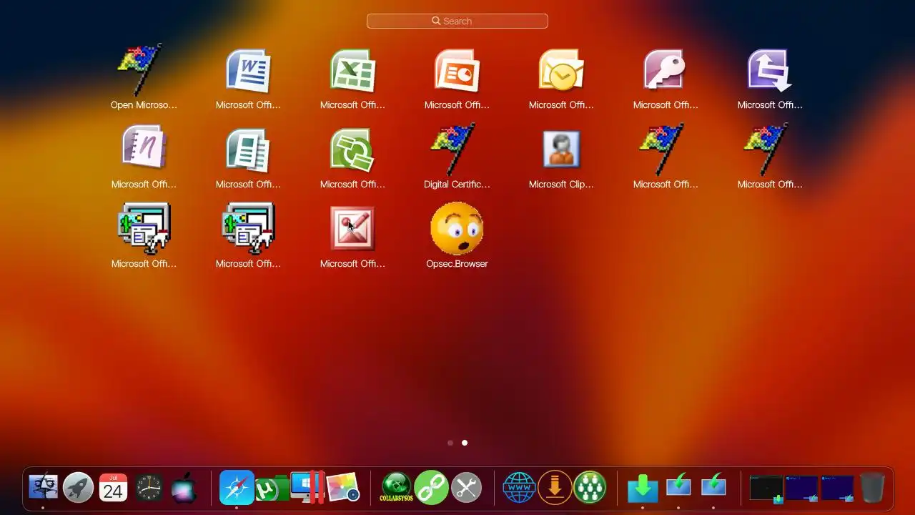Open the Trash in Dock
This screenshot has width=915, height=515.
pyautogui.click(x=871, y=488)
